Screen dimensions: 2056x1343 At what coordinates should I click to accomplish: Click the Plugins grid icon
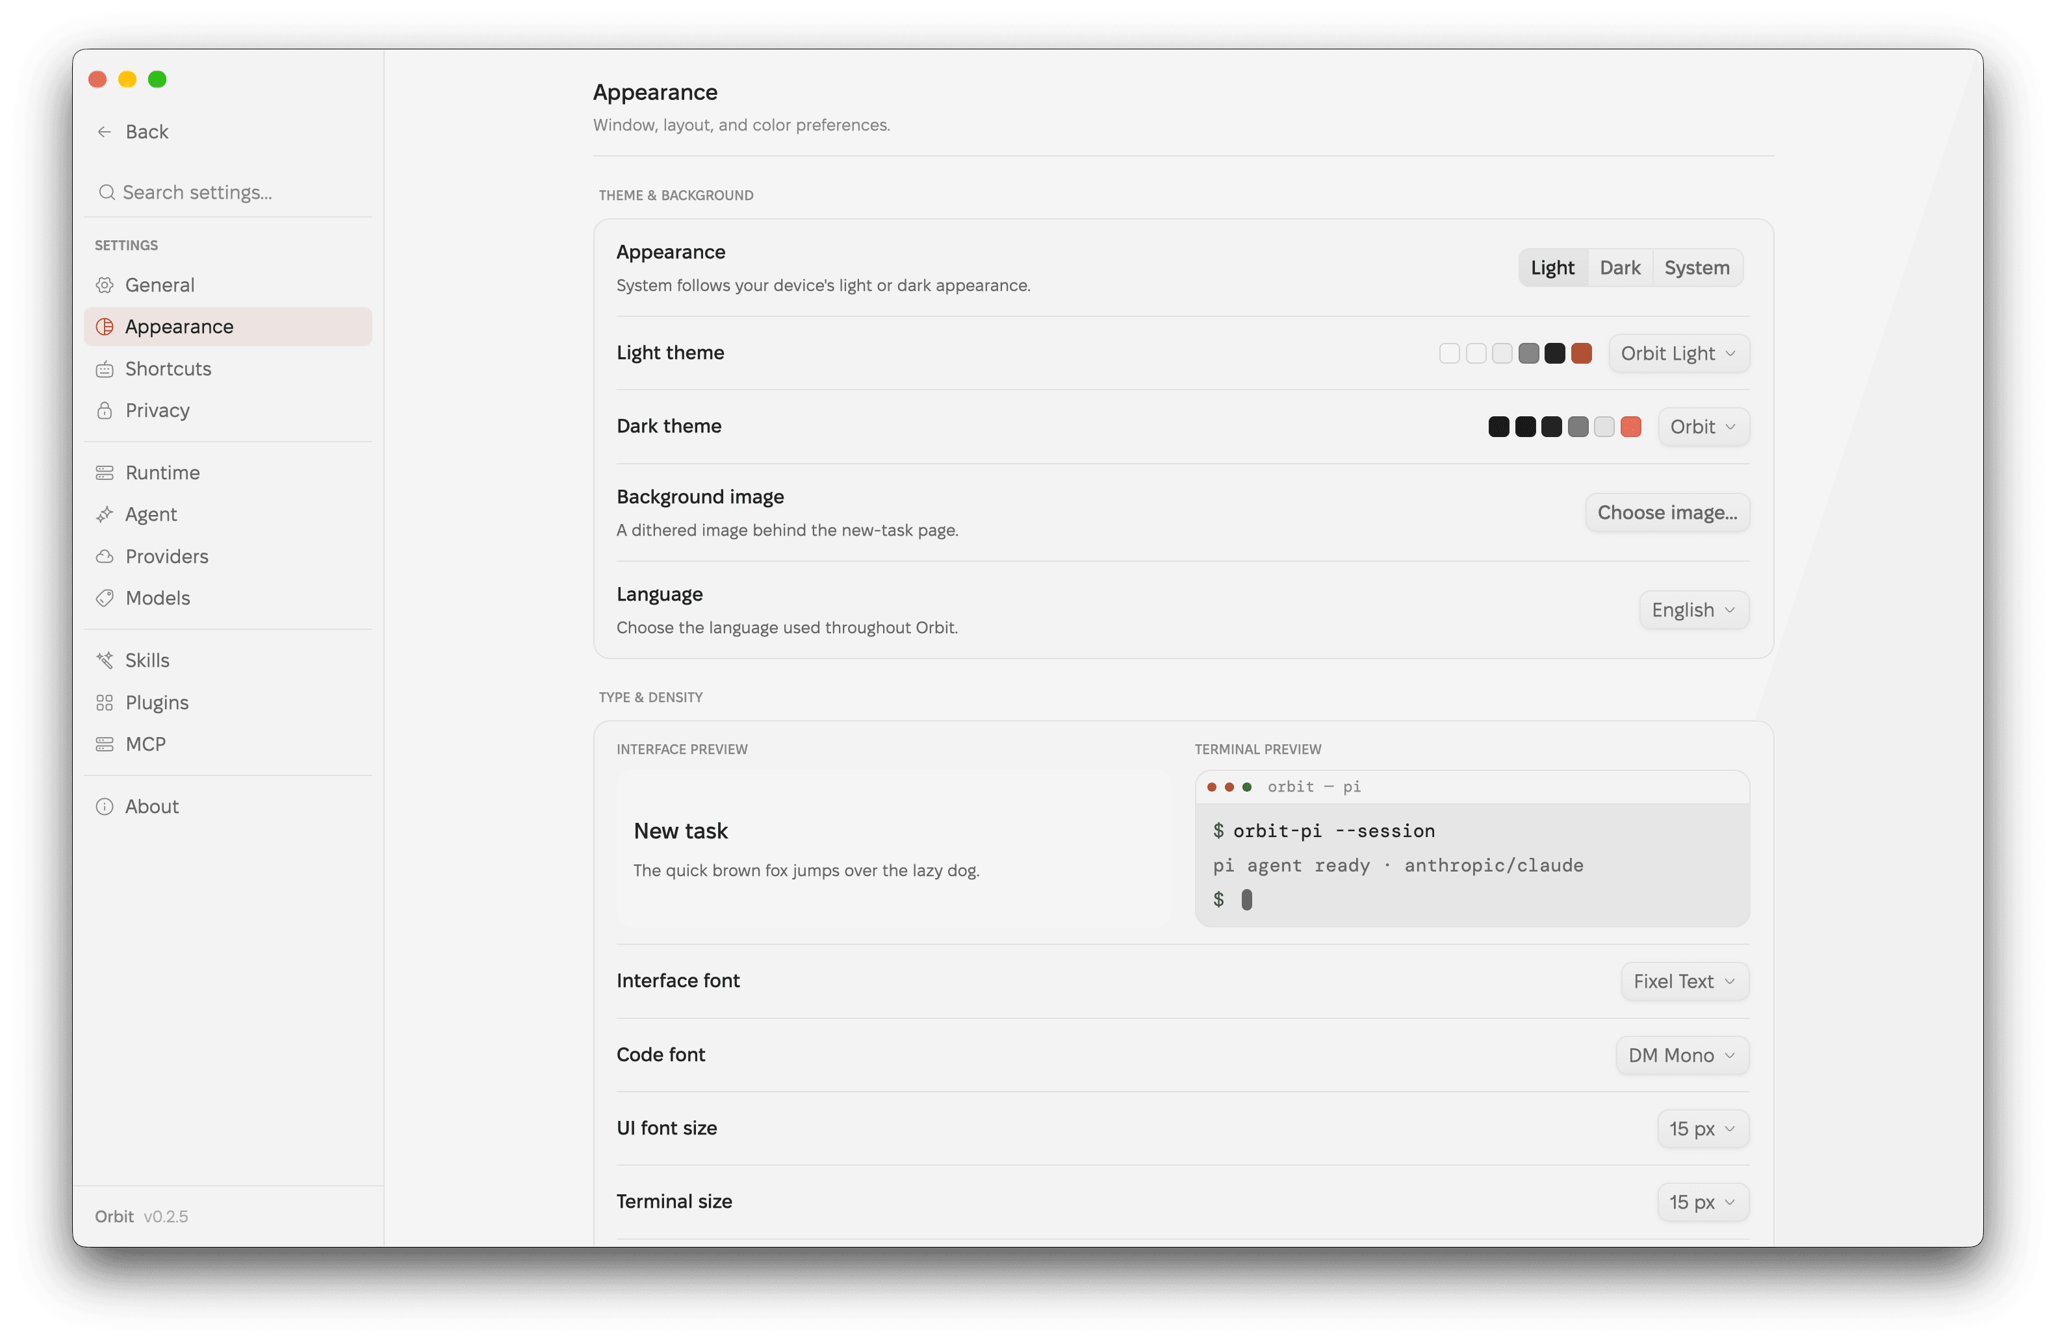105,702
